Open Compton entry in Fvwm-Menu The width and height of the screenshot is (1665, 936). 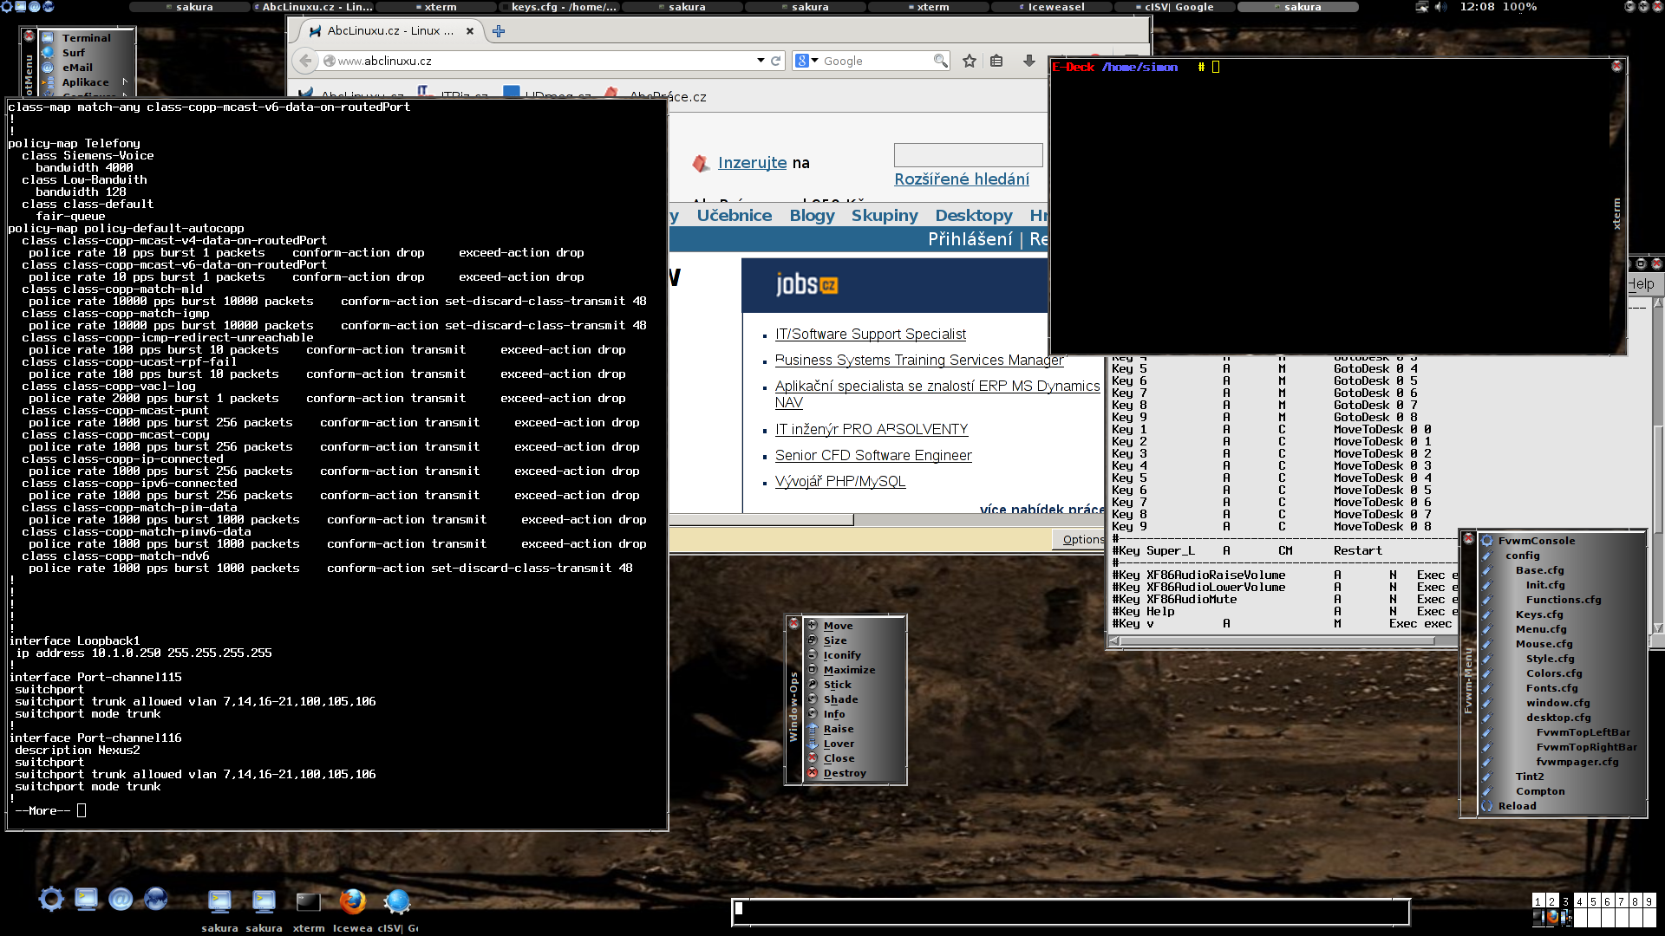1540,791
